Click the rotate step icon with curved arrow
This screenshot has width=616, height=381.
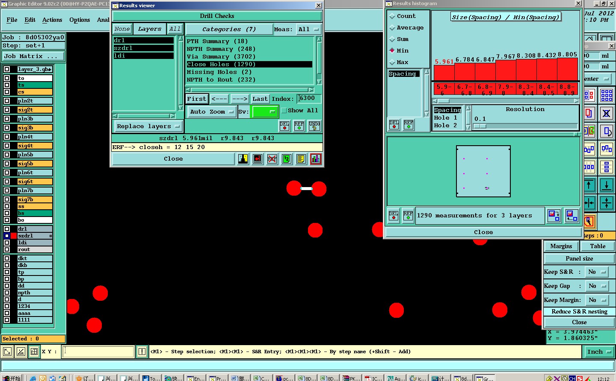(x=607, y=131)
